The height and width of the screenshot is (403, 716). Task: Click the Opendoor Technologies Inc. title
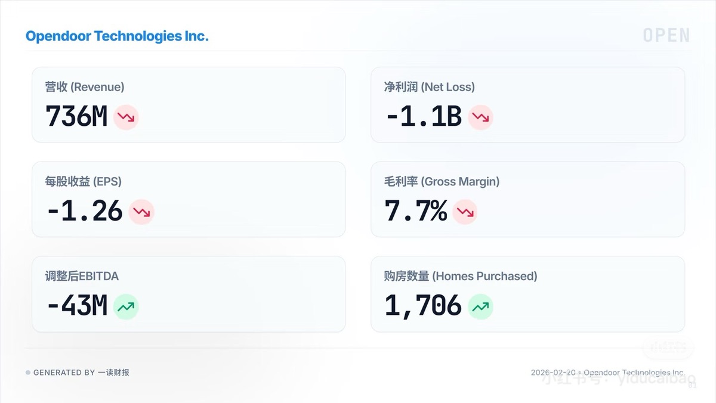(117, 36)
